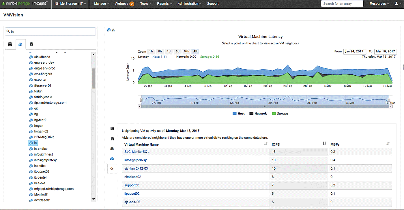Click the VM icon next to hogan
404x210 pixels.
pyautogui.click(x=31, y=126)
